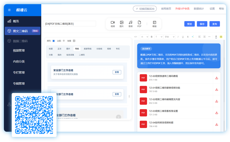Download TZ-02视频二维码编辑图文内容 PDF
Image resolution: width=230 pixels, height=142 pixels.
pos(217,101)
